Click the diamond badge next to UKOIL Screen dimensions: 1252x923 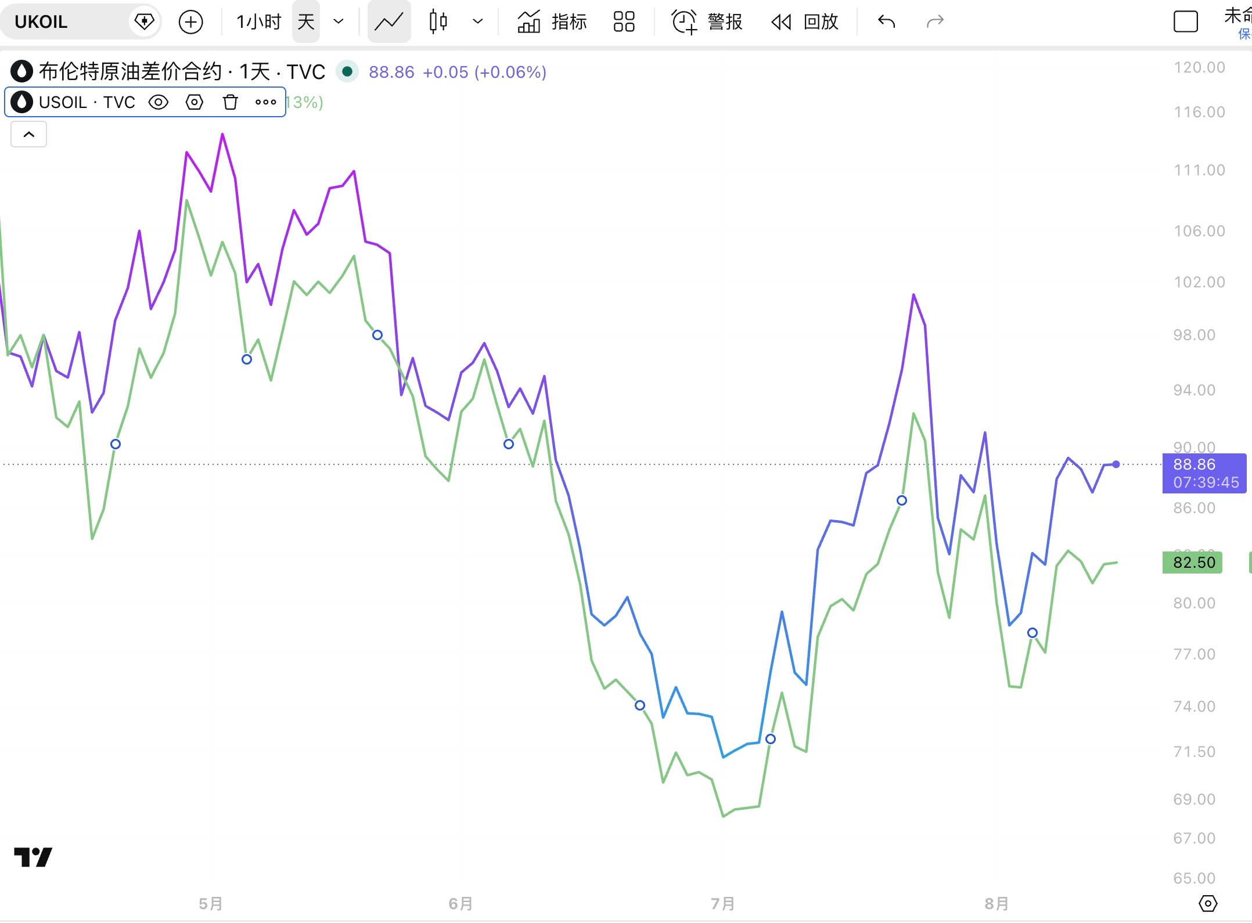tap(144, 22)
